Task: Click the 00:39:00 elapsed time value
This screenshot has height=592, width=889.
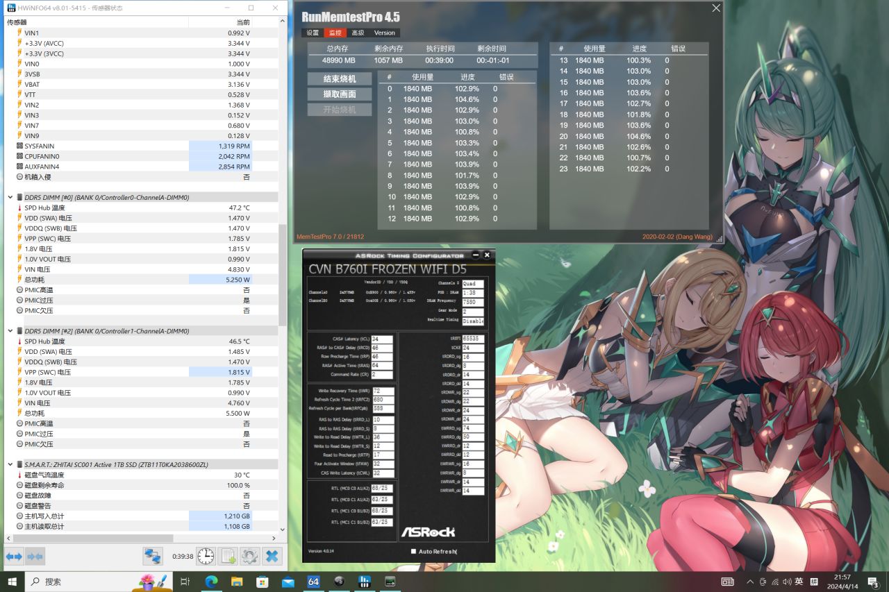Action: point(440,60)
